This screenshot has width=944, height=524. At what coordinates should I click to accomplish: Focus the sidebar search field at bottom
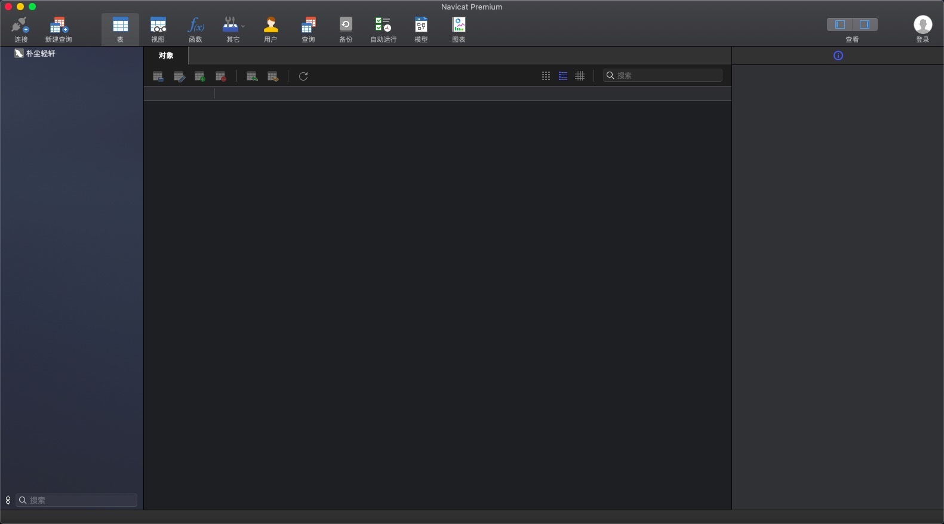coord(76,500)
